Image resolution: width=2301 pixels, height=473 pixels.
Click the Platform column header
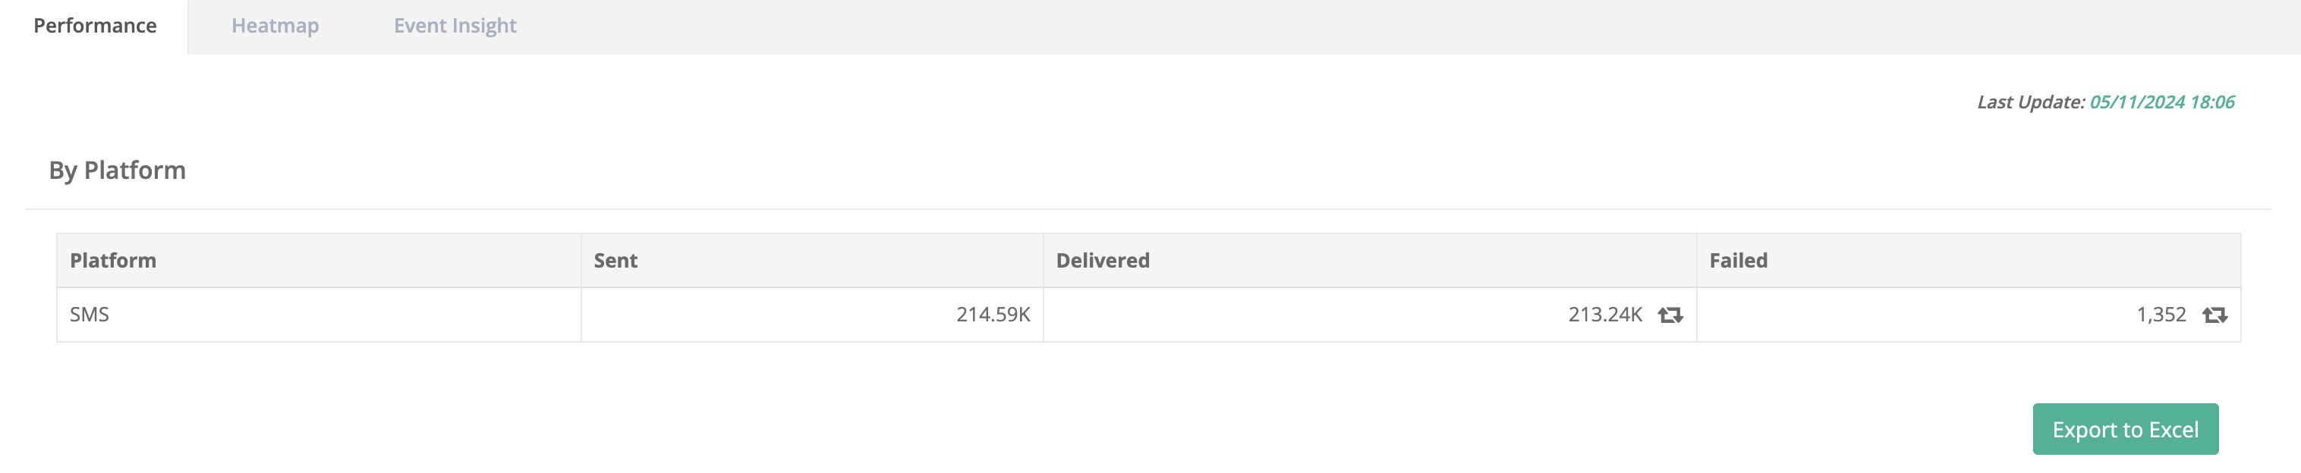coord(113,261)
